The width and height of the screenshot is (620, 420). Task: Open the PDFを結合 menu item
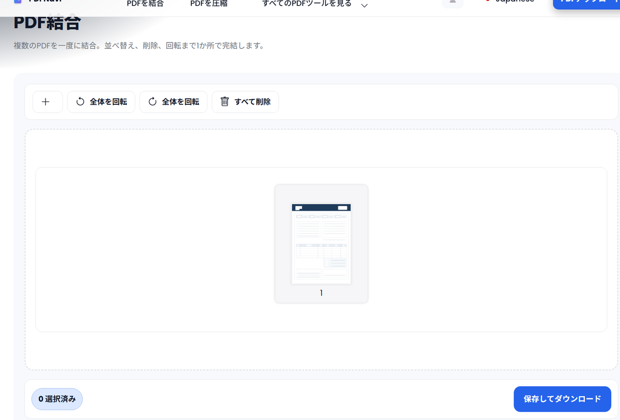click(145, 3)
